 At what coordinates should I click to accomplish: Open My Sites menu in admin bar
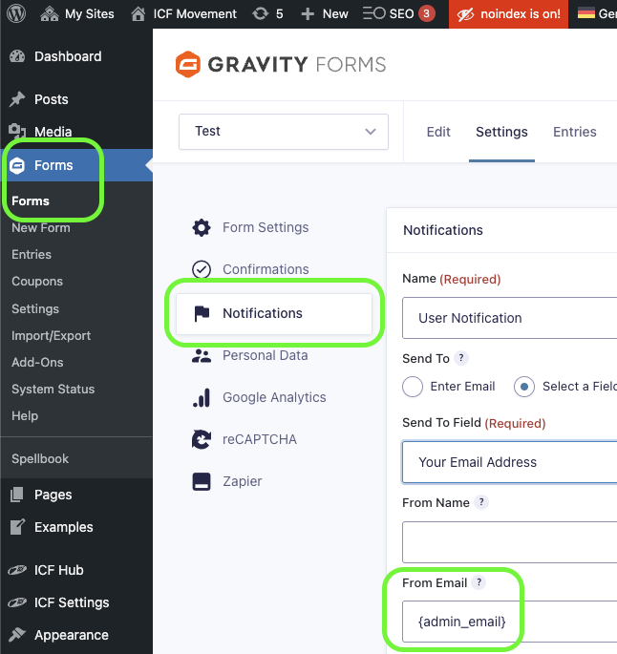tap(77, 13)
